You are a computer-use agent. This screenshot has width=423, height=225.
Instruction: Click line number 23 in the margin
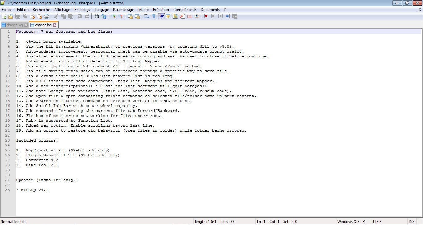pos(8,140)
